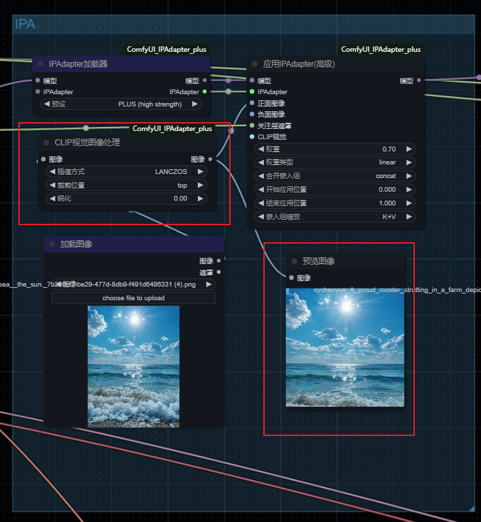The image size is (481, 522).
Task: Click 图像 input socket on 预览图像
Action: click(x=291, y=278)
